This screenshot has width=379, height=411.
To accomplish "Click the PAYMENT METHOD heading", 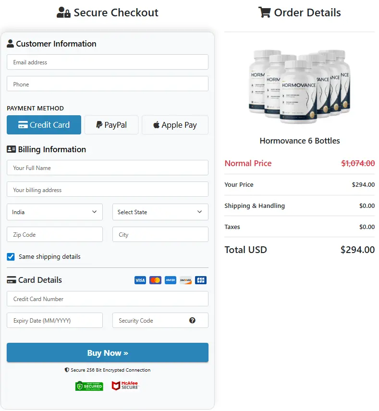I will (35, 108).
